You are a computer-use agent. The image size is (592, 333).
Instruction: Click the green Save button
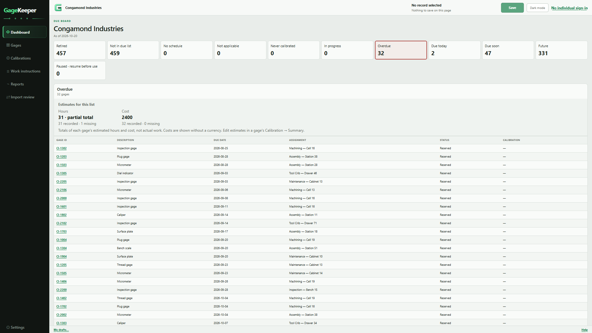(512, 8)
